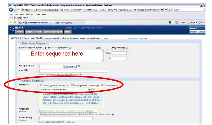
Task: Click the Bookmark link
Action: point(143,38)
